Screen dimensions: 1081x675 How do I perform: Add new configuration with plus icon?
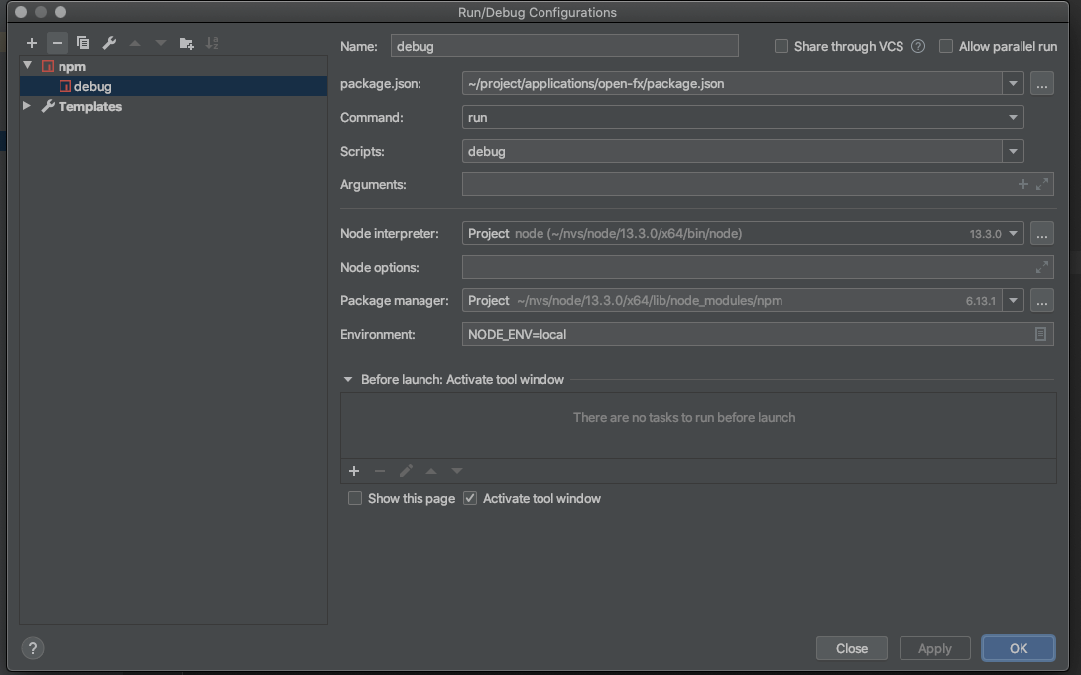coord(32,43)
